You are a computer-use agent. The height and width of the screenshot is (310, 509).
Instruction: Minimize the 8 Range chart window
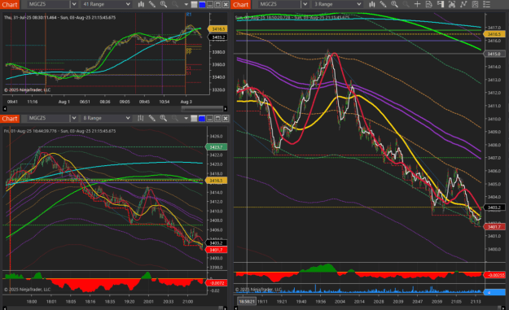pyautogui.click(x=210, y=118)
